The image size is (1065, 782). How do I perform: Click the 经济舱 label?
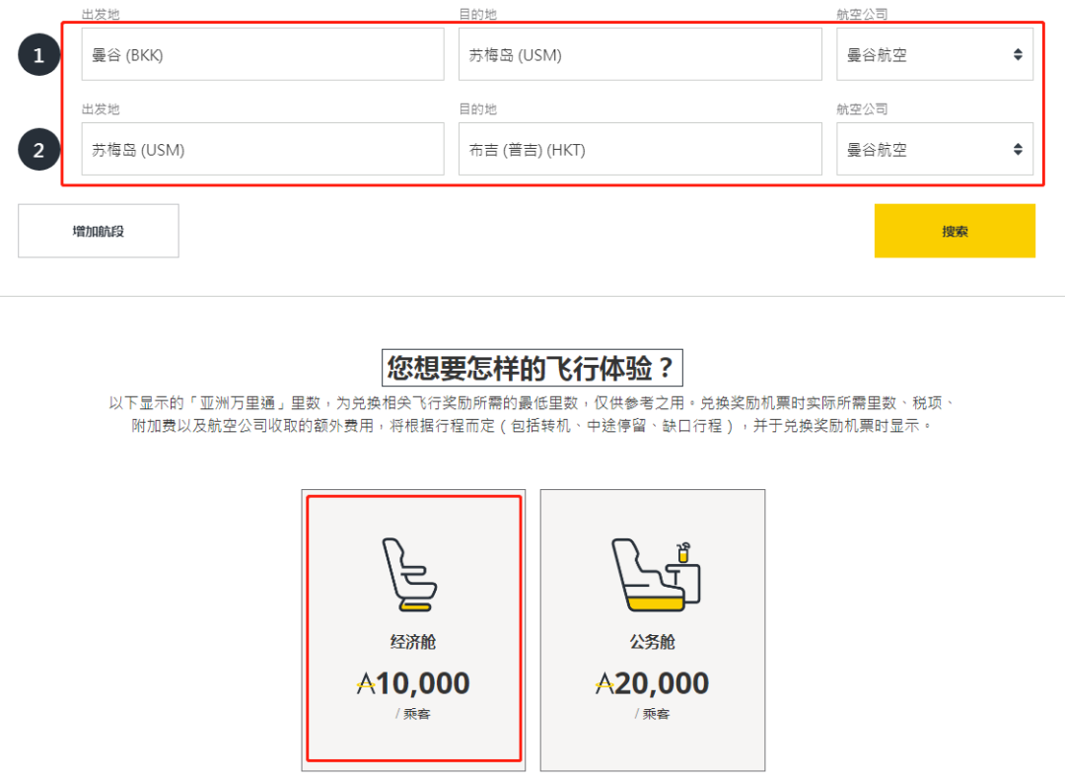tap(413, 641)
